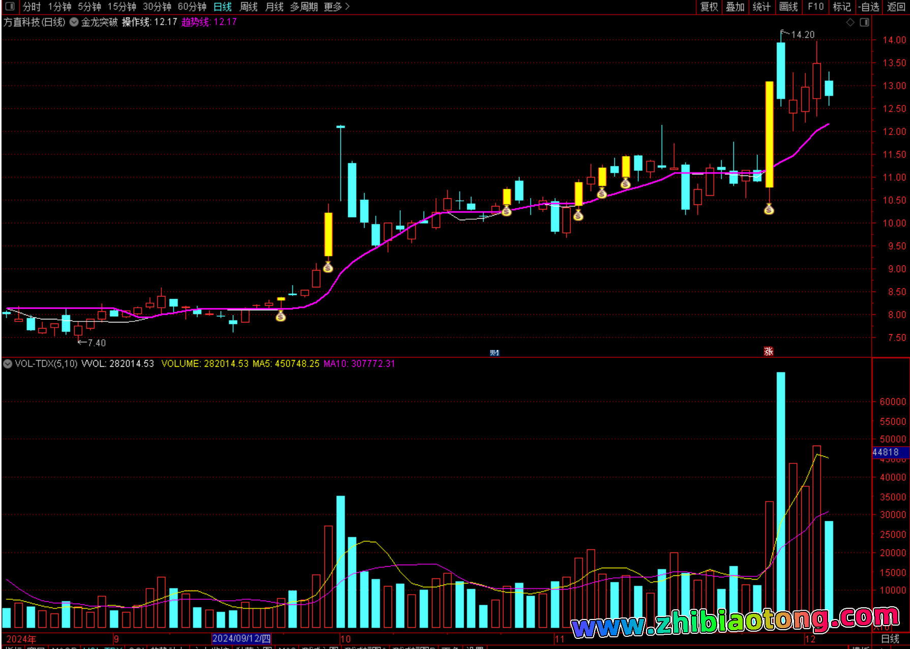Click the 返回 back button
The width and height of the screenshot is (910, 649).
pyautogui.click(x=896, y=7)
